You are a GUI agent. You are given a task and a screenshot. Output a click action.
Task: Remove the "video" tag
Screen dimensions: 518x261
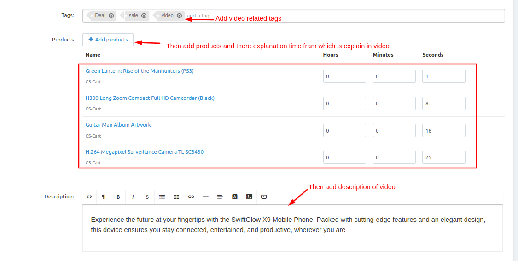point(179,16)
